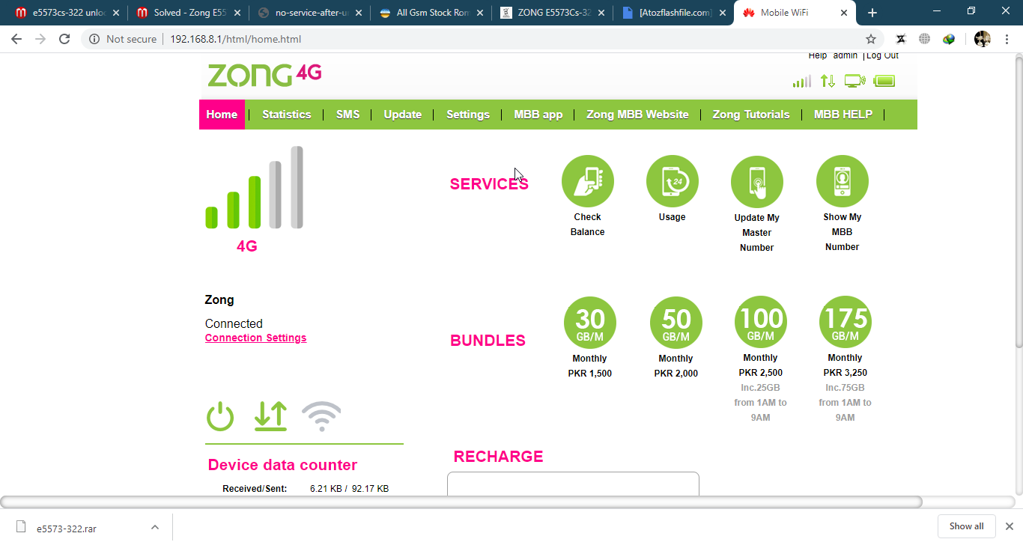Bookmark this page with the star icon
The width and height of the screenshot is (1023, 545).
[871, 39]
